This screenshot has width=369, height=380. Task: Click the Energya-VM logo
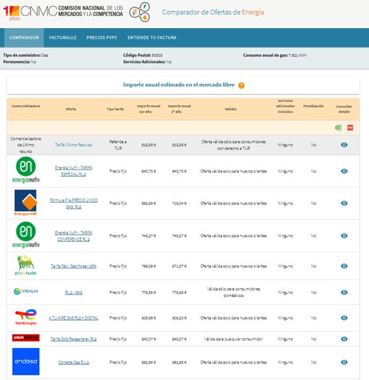25,203
